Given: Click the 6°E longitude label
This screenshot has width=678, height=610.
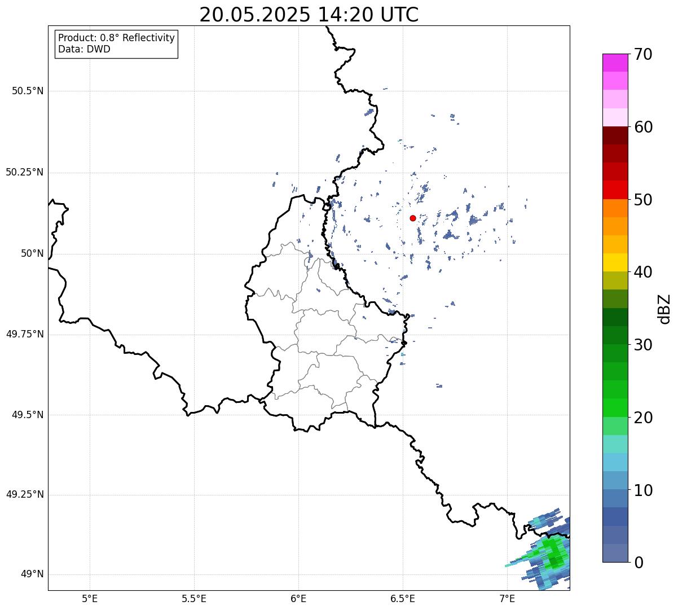Looking at the screenshot, I should pos(298,598).
